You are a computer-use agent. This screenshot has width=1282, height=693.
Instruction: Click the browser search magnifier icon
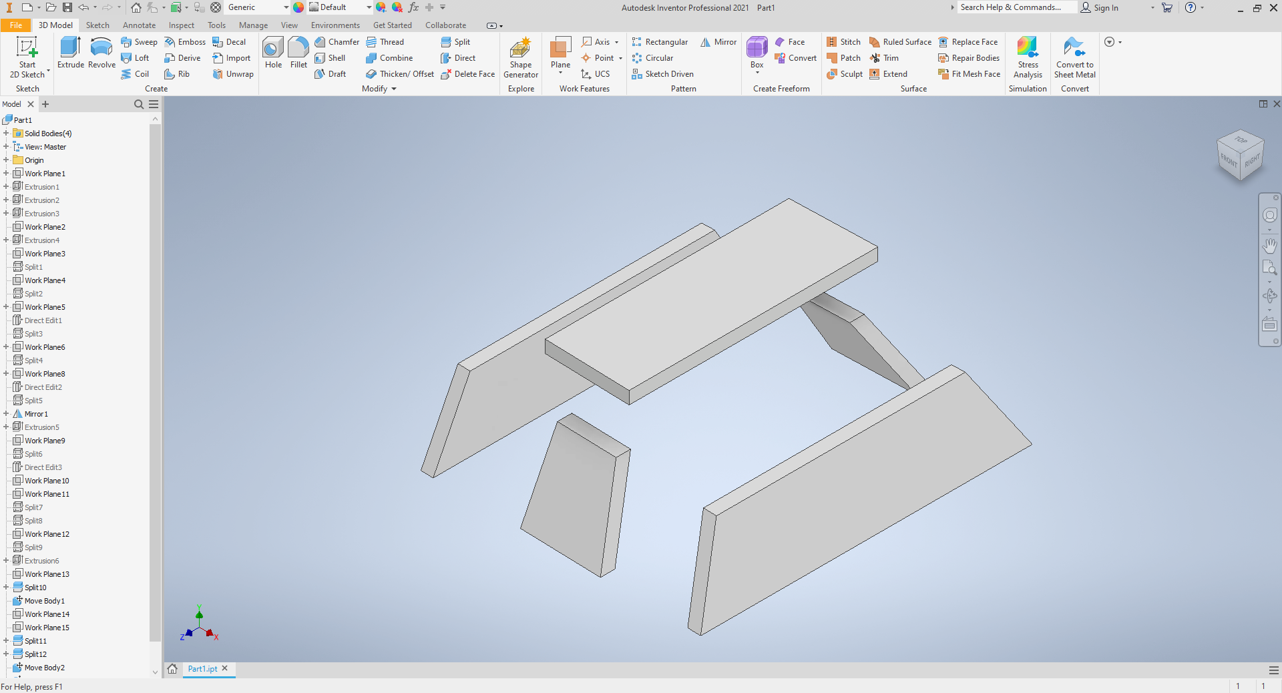pyautogui.click(x=139, y=104)
